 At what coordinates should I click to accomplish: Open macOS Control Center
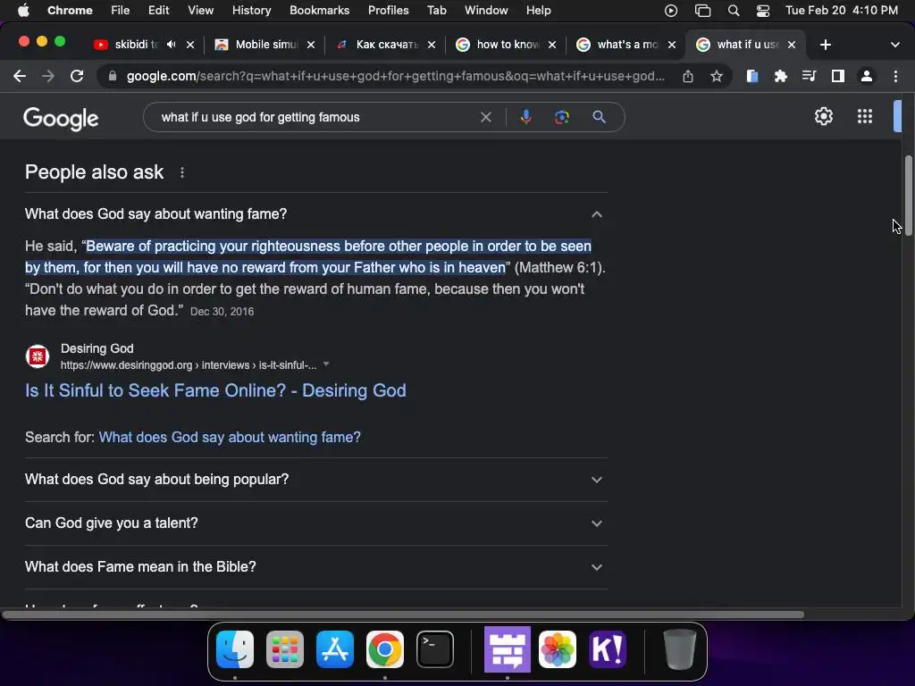(763, 11)
